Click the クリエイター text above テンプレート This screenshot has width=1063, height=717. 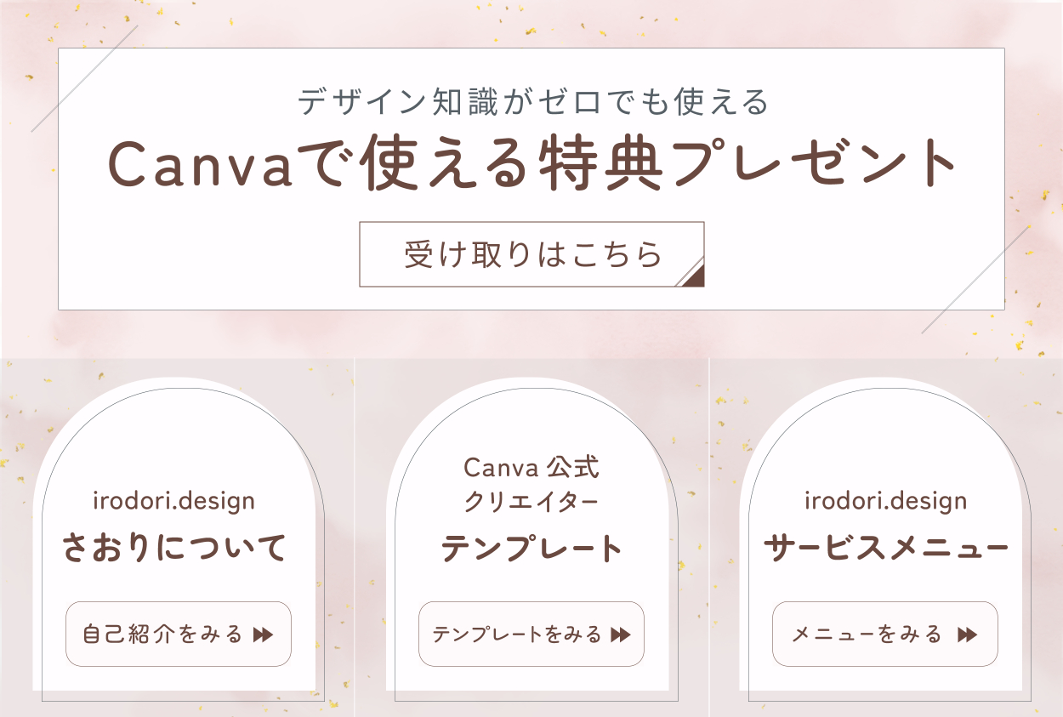(531, 502)
